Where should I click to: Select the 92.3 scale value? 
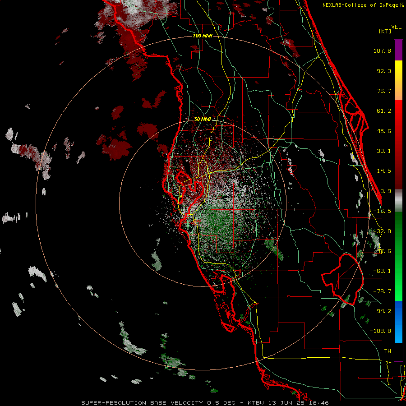tap(384, 71)
